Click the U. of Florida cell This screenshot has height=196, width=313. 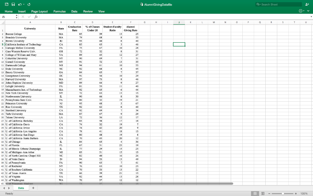click(30, 145)
